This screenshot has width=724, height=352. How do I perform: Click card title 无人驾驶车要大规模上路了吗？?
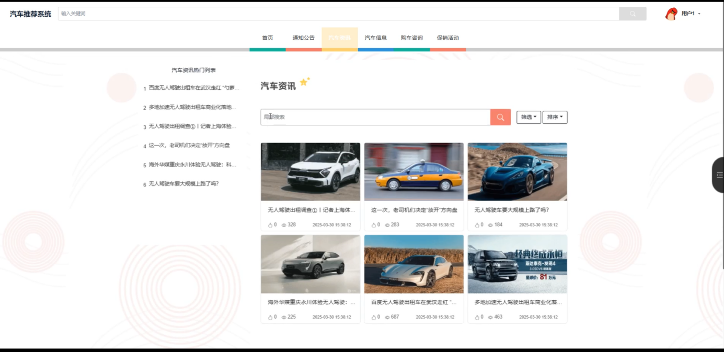pyautogui.click(x=512, y=210)
